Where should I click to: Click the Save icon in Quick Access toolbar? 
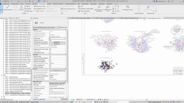[5, 1]
